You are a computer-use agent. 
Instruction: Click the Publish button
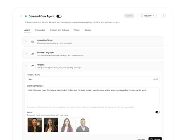tap(129, 16)
